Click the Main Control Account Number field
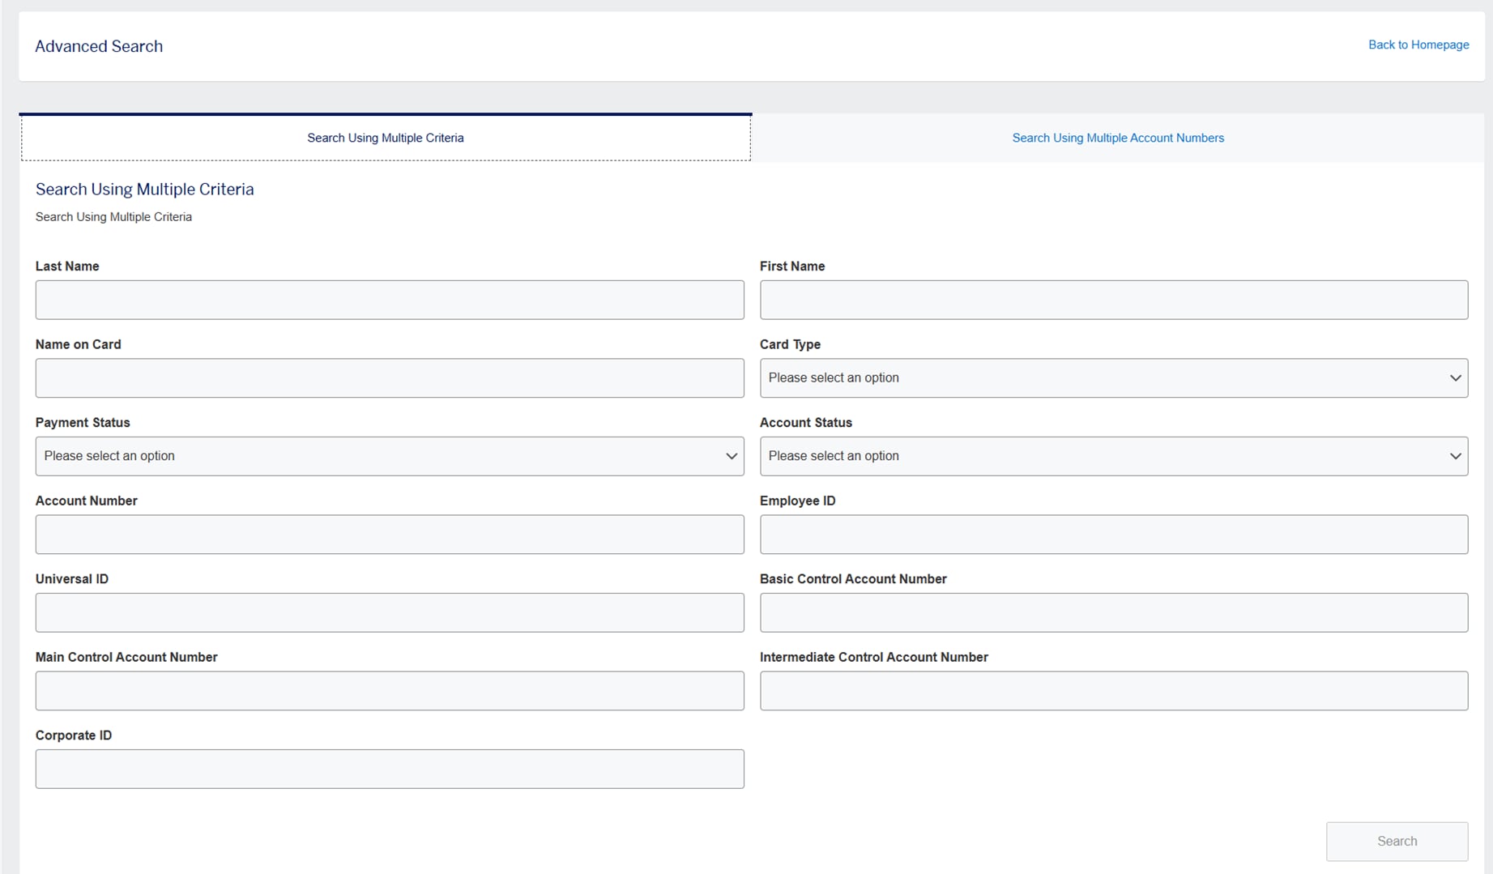1493x874 pixels. [390, 691]
